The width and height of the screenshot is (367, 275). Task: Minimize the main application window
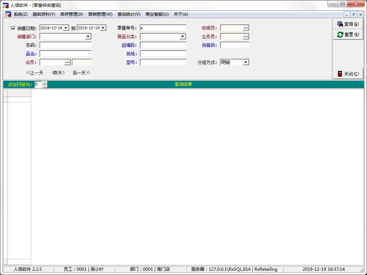tap(333, 4)
